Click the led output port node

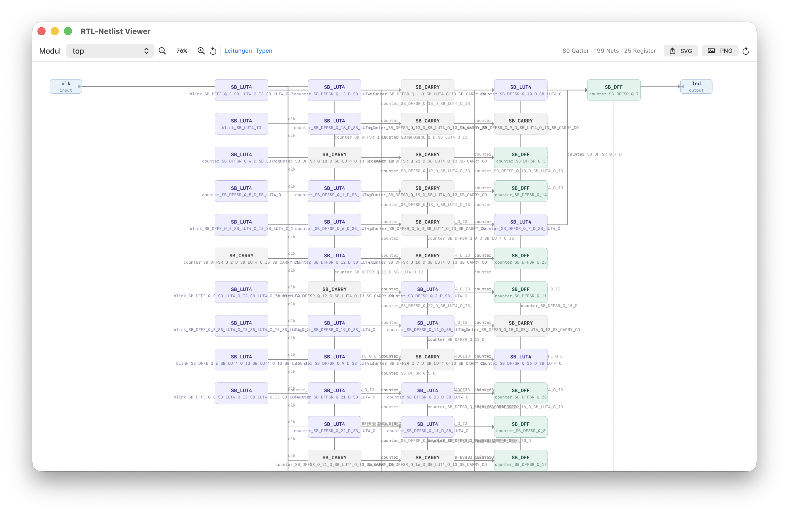pyautogui.click(x=696, y=86)
